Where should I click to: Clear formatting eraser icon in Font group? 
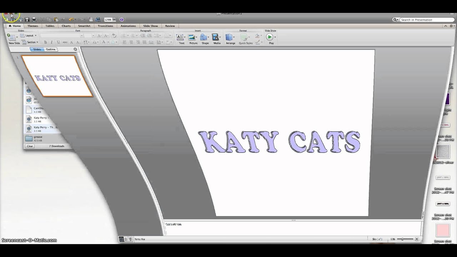114,36
